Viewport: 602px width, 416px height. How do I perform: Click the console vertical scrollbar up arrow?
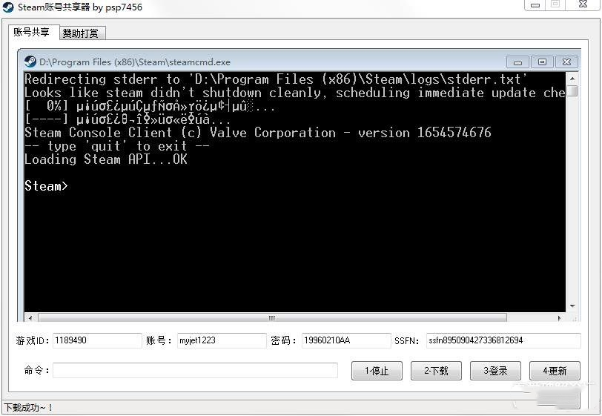[572, 79]
